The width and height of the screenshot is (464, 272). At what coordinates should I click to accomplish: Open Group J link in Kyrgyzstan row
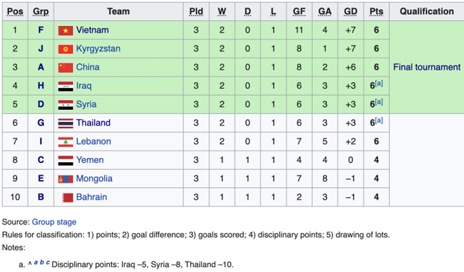[x=41, y=49]
